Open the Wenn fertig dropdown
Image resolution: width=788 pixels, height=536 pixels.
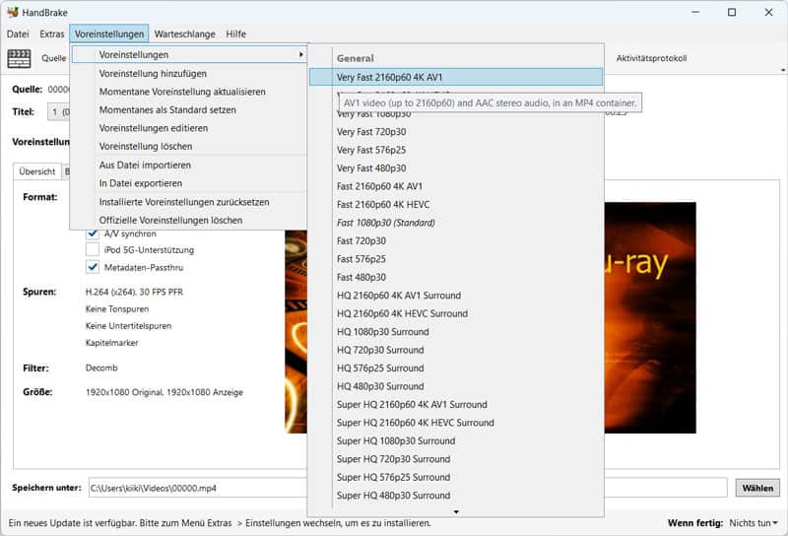[x=753, y=523]
